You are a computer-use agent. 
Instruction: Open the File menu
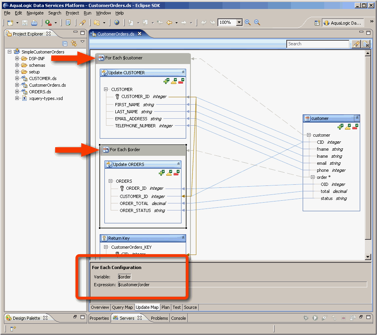[7, 13]
